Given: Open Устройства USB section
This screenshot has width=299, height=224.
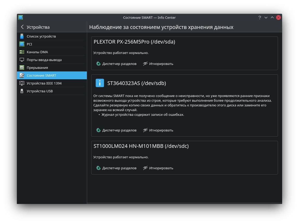Looking at the screenshot, I should pyautogui.click(x=52, y=91).
